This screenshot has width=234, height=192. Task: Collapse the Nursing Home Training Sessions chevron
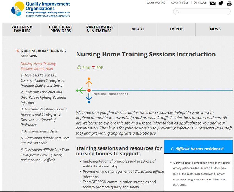[18, 51]
